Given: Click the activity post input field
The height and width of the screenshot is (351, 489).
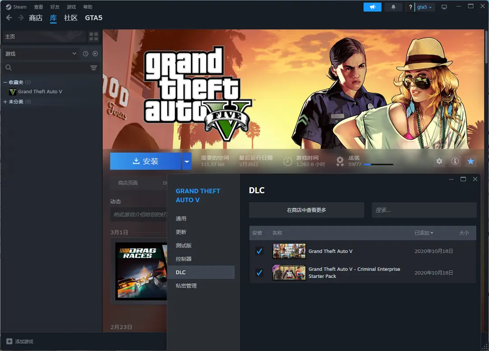Looking at the screenshot, I should [139, 214].
